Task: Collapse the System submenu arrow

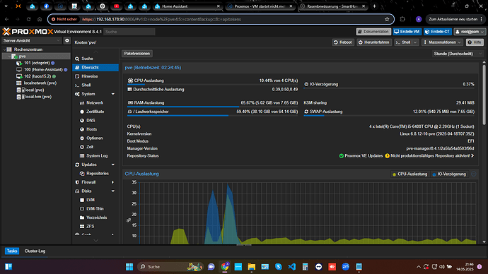Action: pyautogui.click(x=113, y=94)
